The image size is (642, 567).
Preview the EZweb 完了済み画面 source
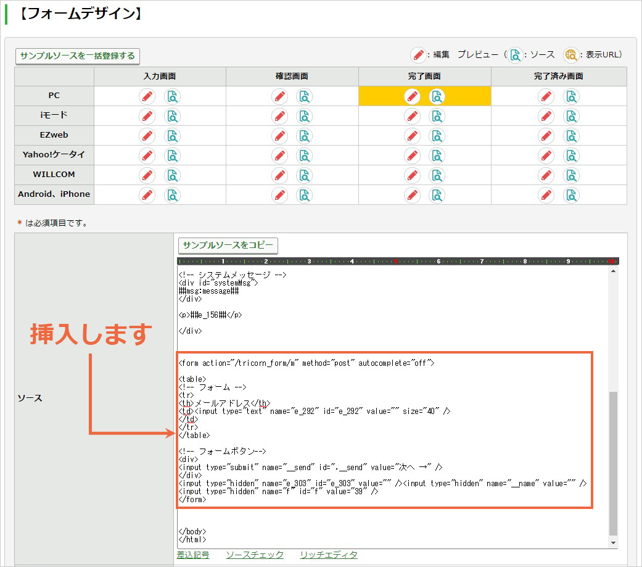571,136
